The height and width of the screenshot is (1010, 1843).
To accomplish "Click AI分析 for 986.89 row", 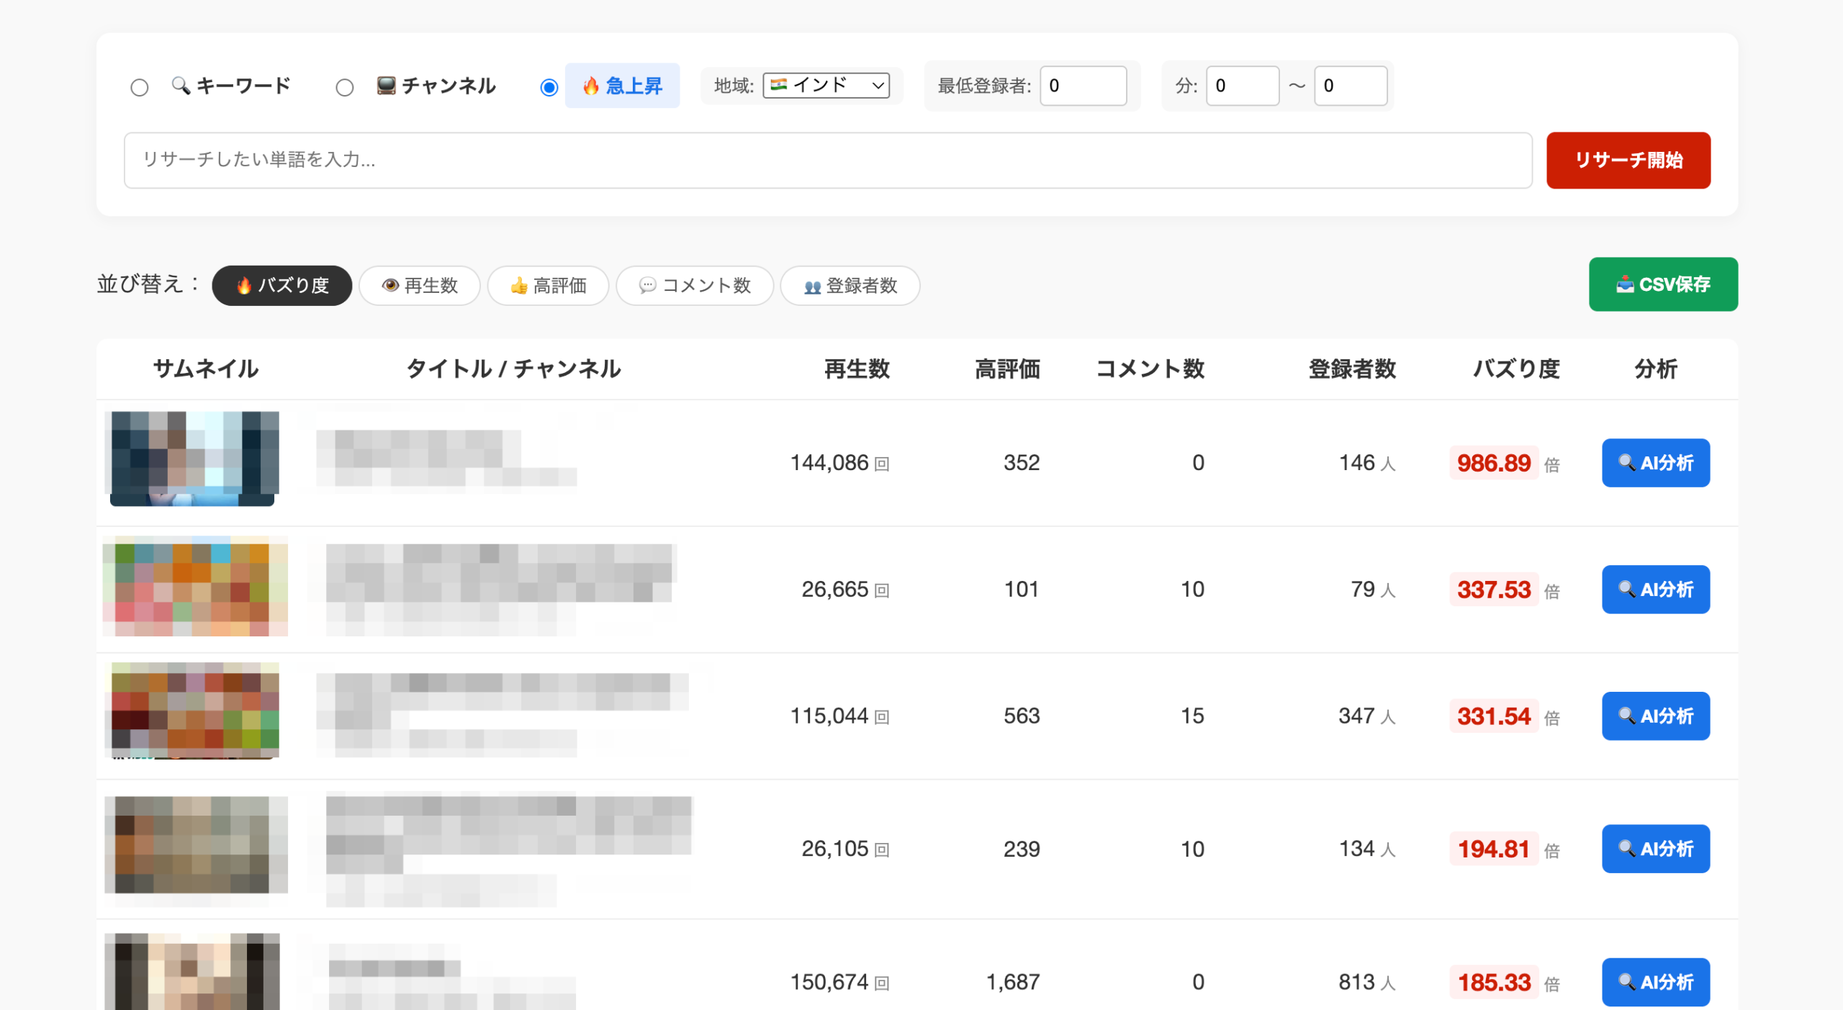I will tap(1655, 462).
